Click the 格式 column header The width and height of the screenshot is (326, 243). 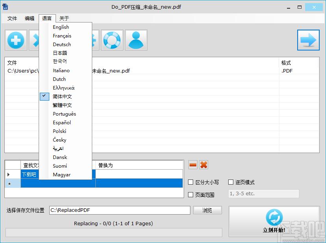[x=298, y=63]
